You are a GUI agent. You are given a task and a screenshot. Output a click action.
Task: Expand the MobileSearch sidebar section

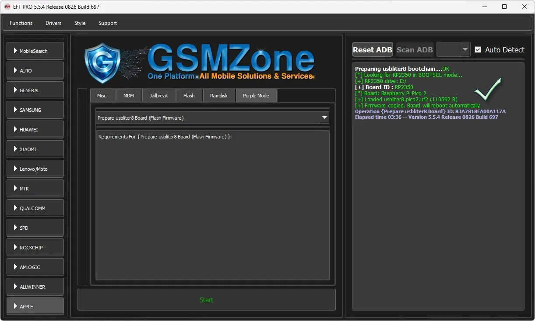coord(35,51)
